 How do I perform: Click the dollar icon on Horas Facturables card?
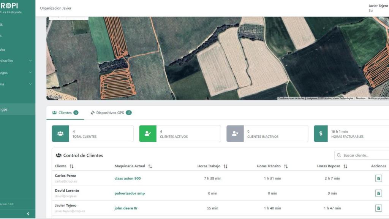click(x=321, y=133)
